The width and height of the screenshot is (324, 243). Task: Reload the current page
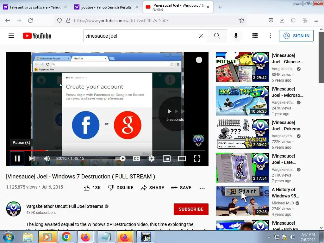click(x=30, y=21)
